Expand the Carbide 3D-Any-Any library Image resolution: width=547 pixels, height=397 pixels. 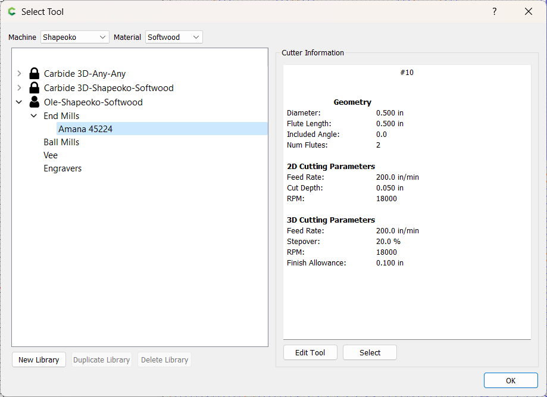click(19, 74)
